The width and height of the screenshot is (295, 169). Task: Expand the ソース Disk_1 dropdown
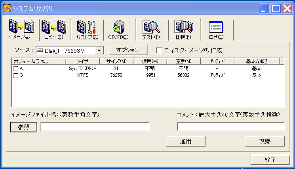point(99,50)
